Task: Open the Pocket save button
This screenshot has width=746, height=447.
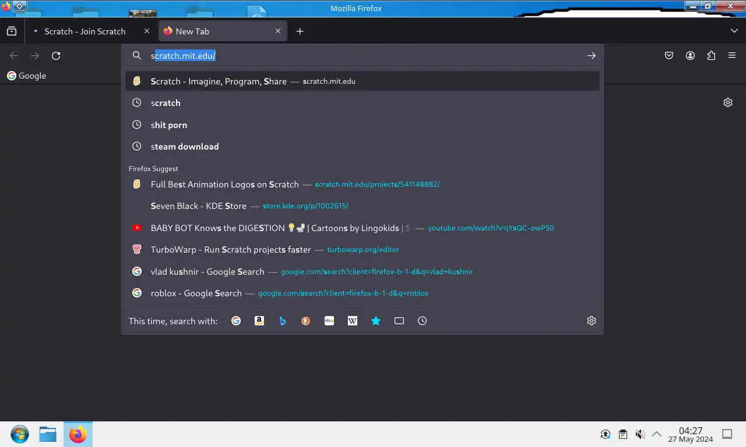Action: coord(669,56)
